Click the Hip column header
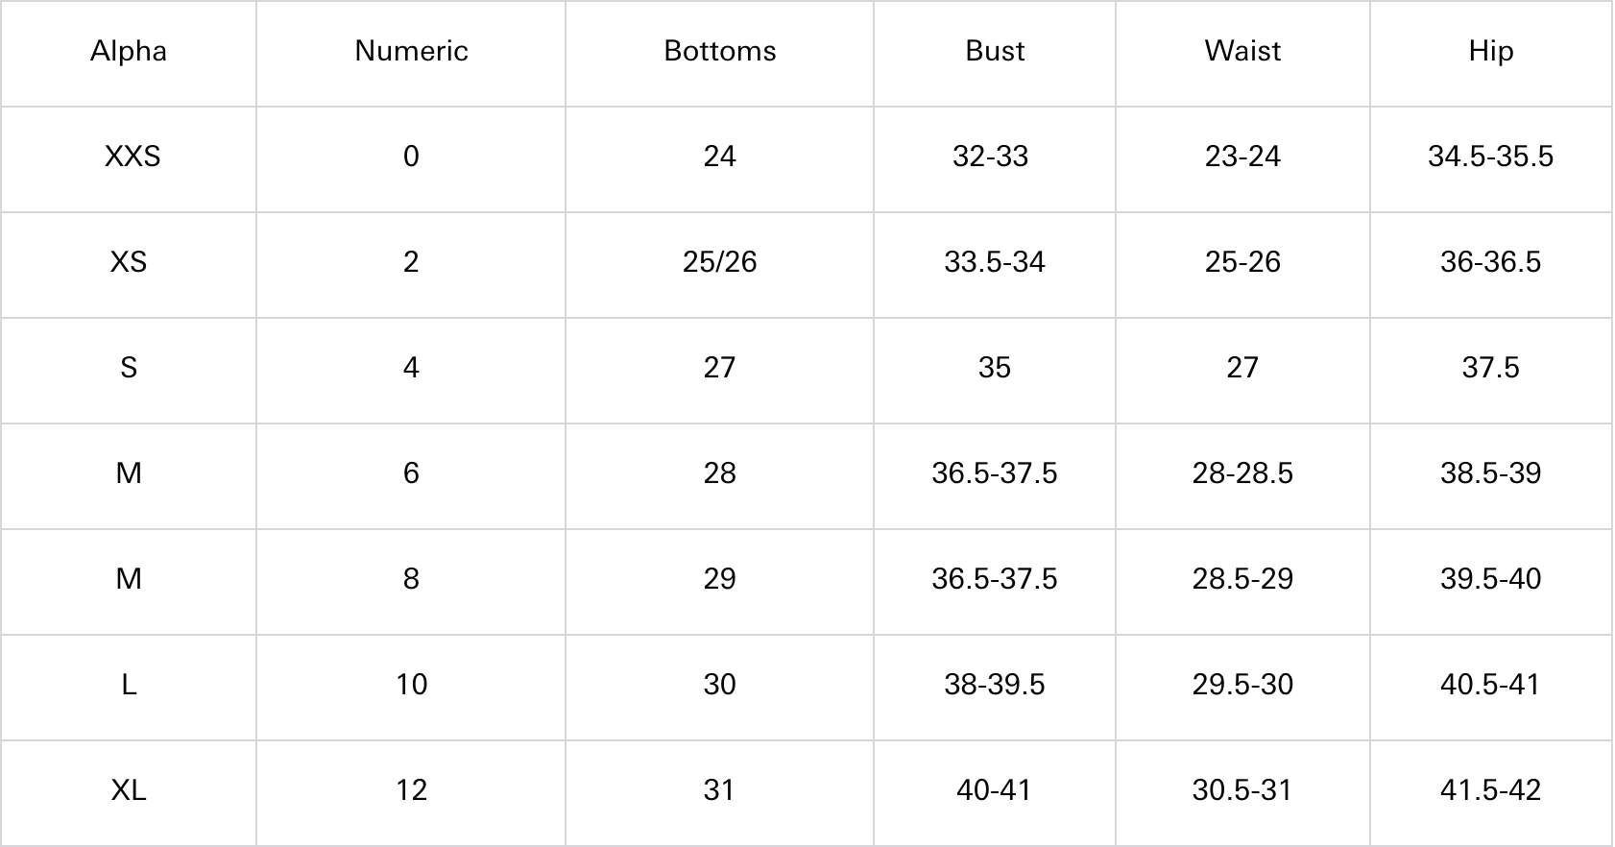1615x847 pixels. [x=1490, y=51]
